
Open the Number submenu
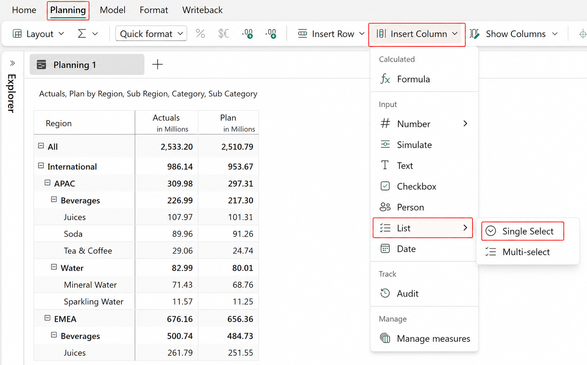coord(424,124)
